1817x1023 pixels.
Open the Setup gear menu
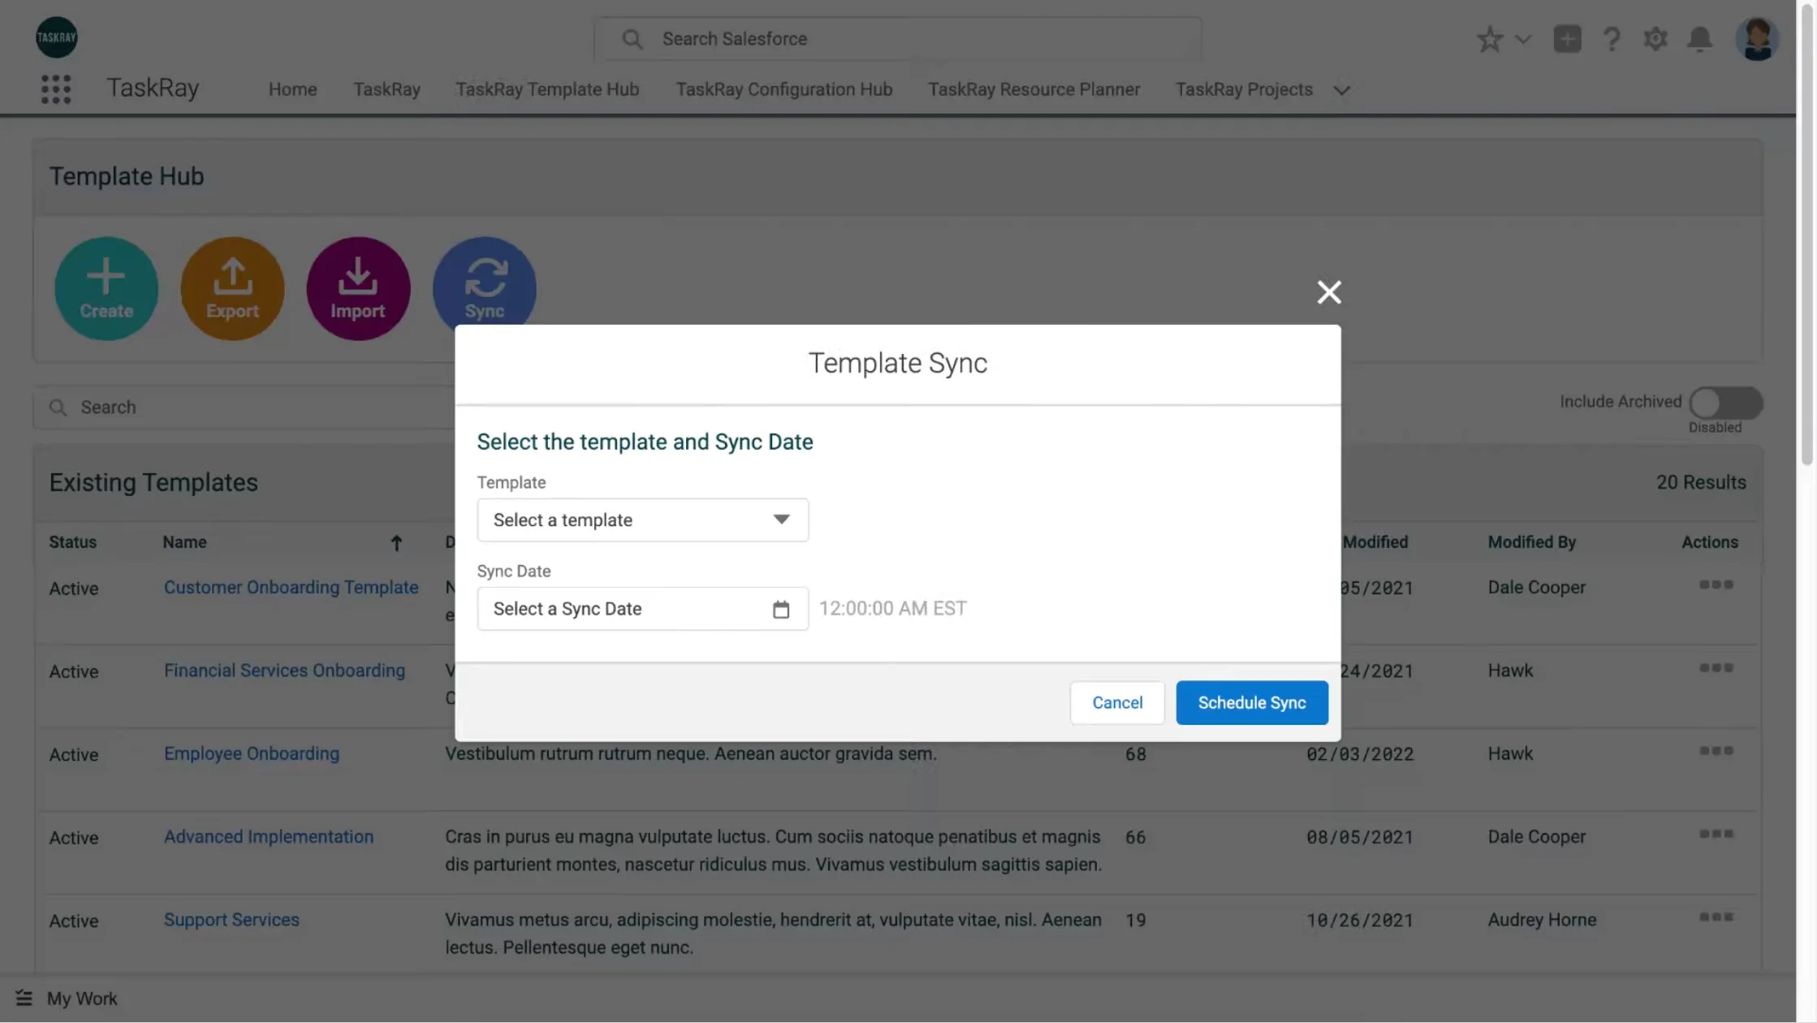click(1655, 39)
